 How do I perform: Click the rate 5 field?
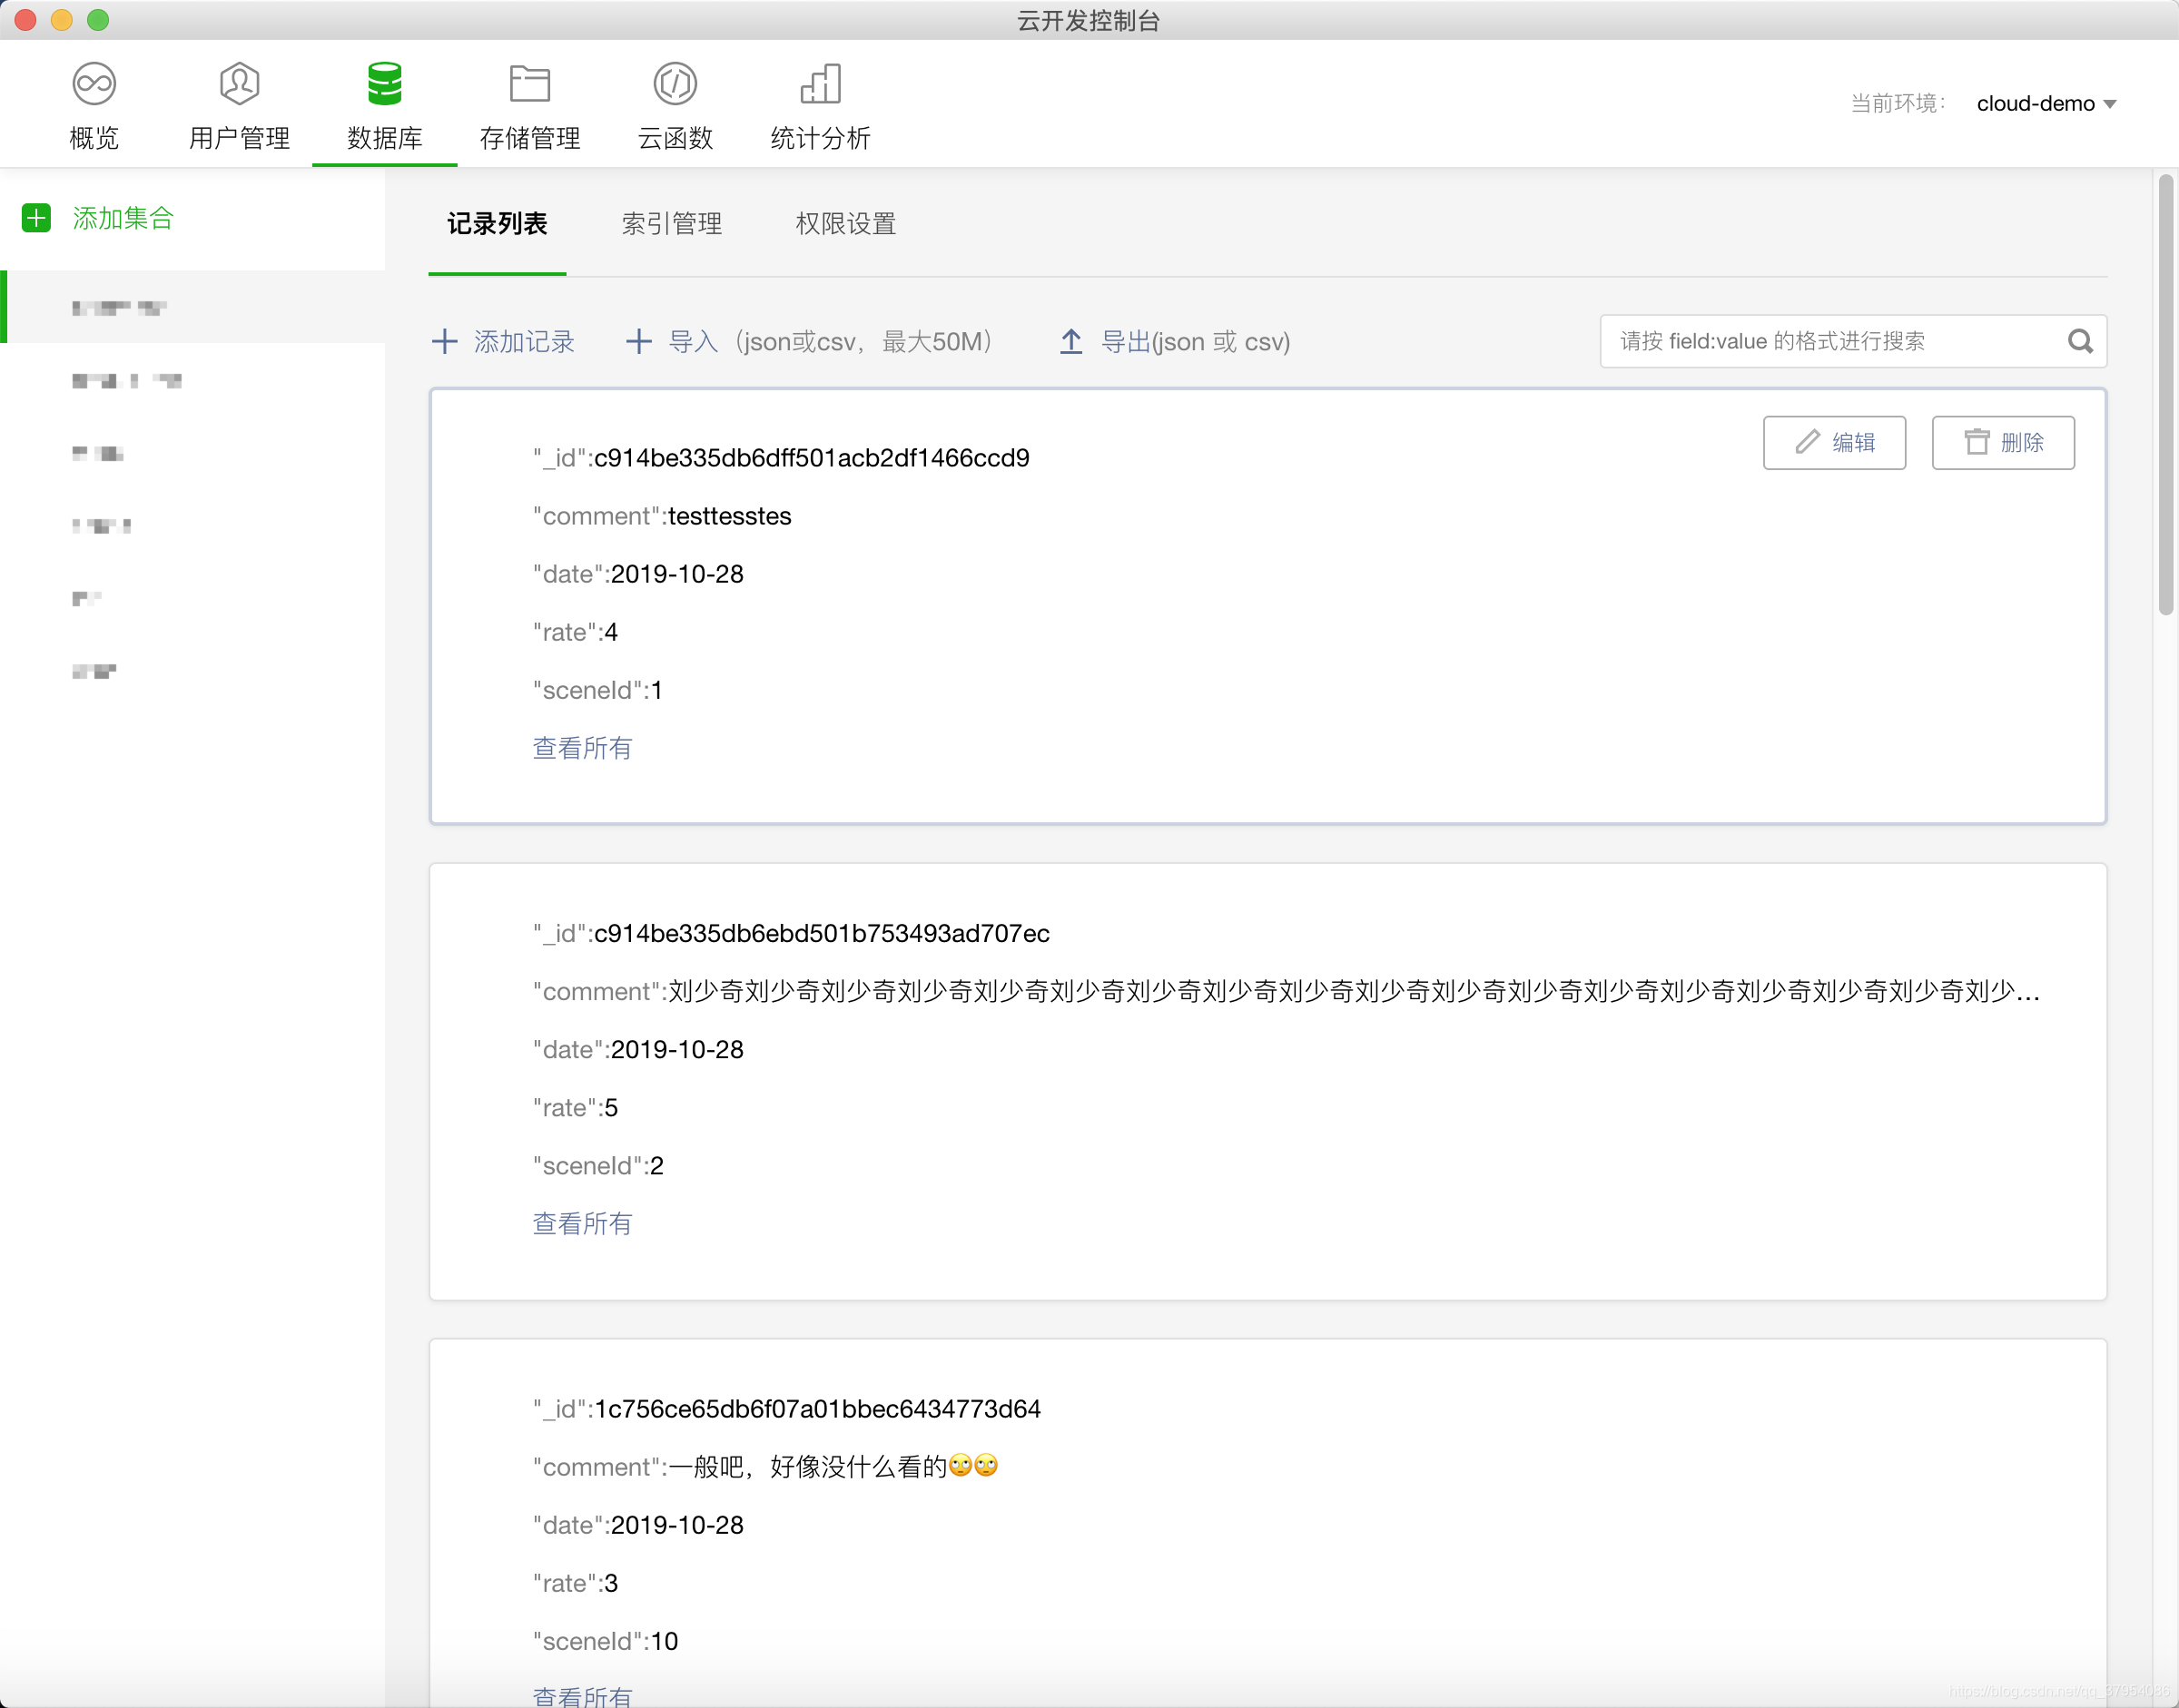576,1108
